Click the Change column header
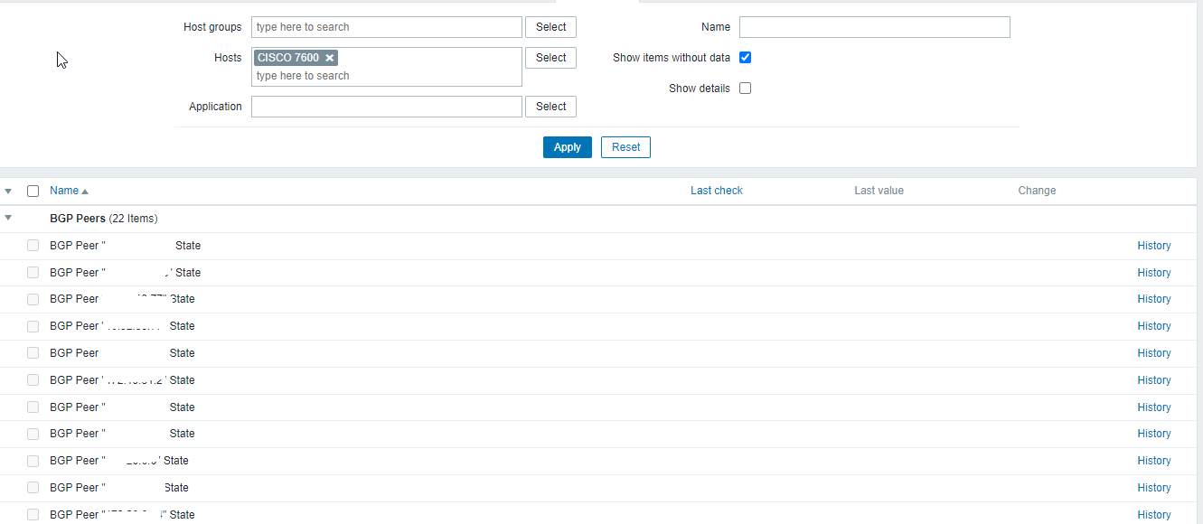 point(1037,191)
